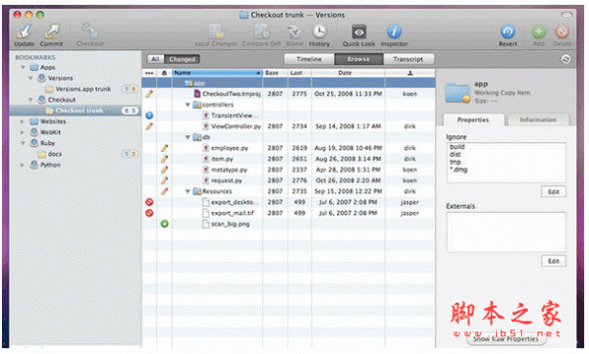Open the Properties tab in inspector
Screen dimensions: 589x354
tap(473, 120)
